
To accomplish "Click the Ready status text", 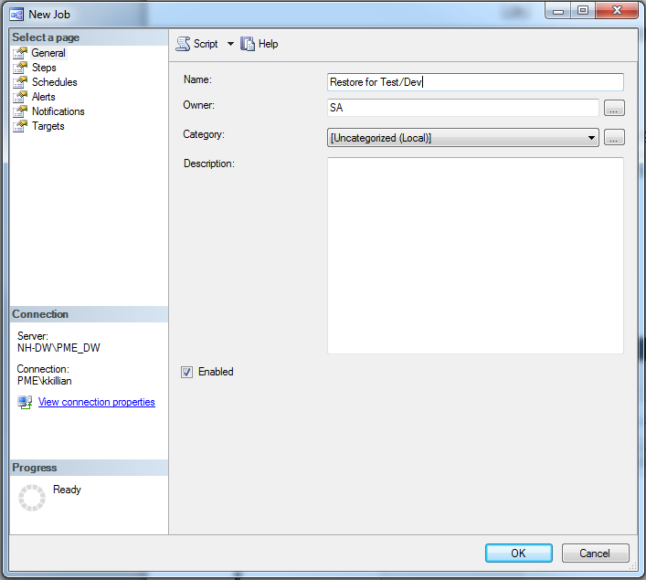I will [x=67, y=490].
